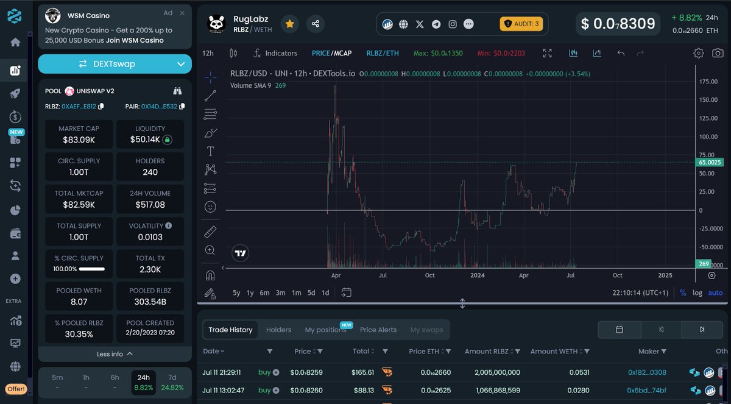Image resolution: width=731 pixels, height=404 pixels.
Task: Add RugLabz to favorites with star icon
Action: coord(289,24)
